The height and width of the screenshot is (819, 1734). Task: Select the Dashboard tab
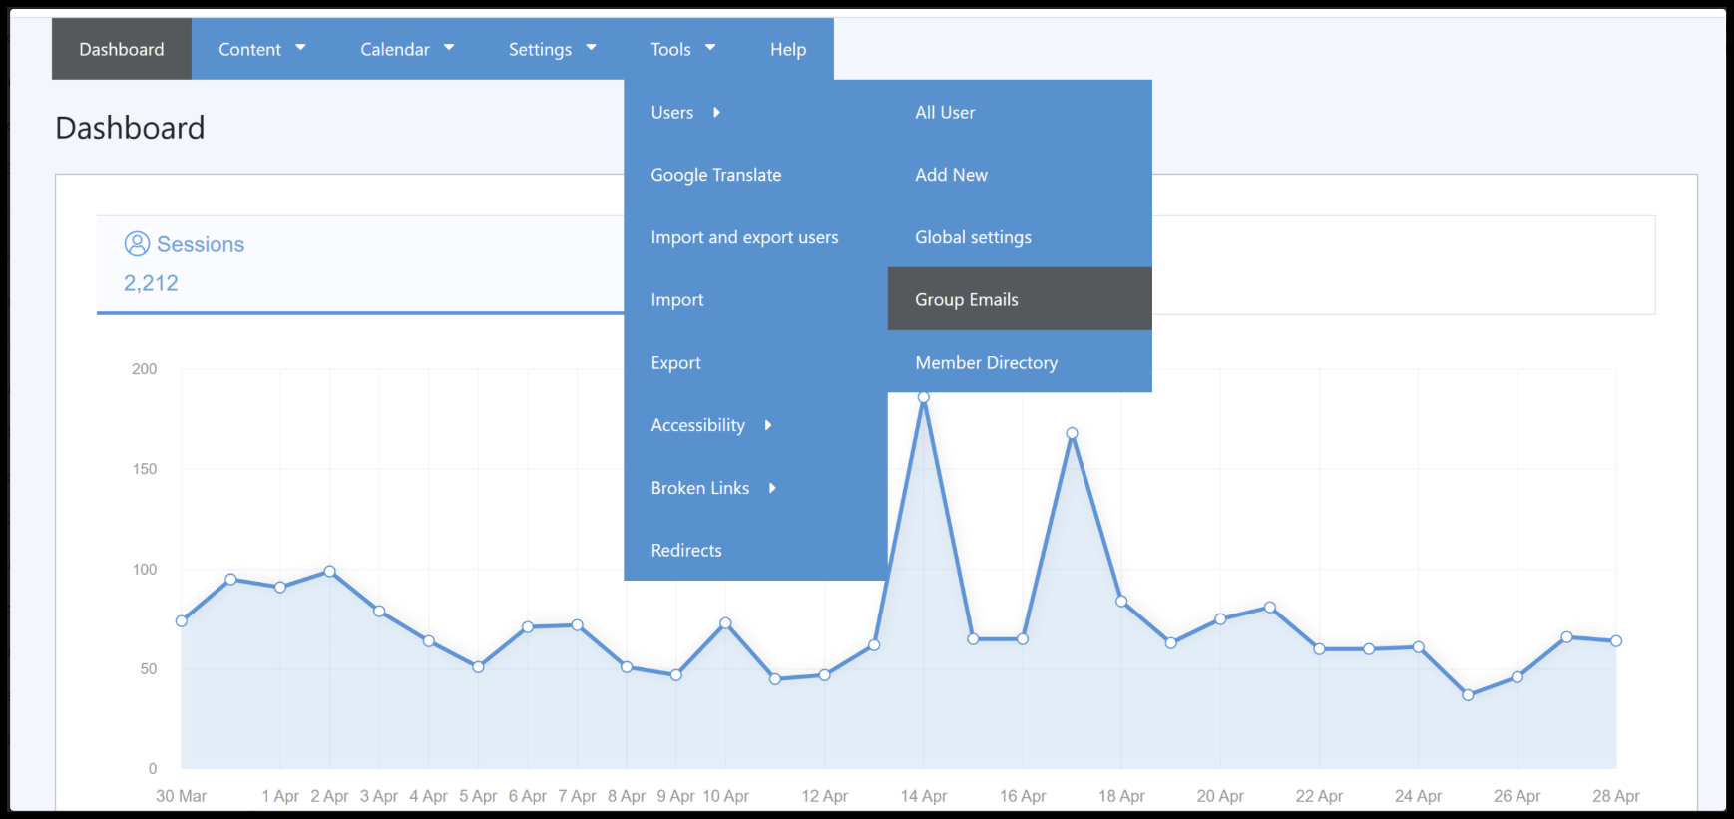[122, 49]
